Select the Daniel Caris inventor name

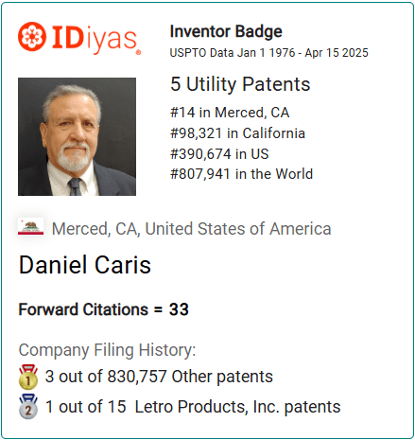(x=85, y=265)
